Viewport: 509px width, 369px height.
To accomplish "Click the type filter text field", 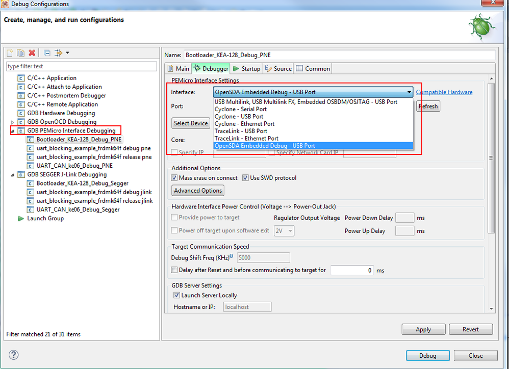I will click(82, 66).
